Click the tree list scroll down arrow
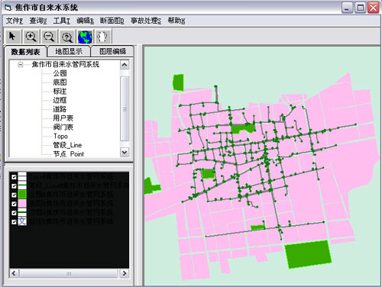This screenshot has height=287, width=382. pyautogui.click(x=125, y=153)
